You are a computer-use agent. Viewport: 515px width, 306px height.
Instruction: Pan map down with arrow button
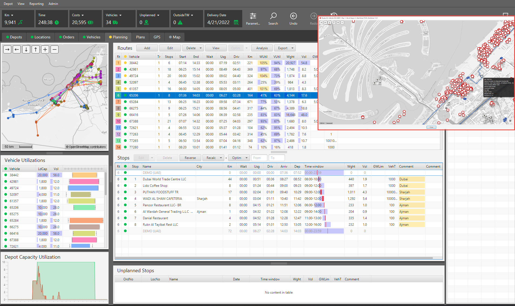(26, 49)
